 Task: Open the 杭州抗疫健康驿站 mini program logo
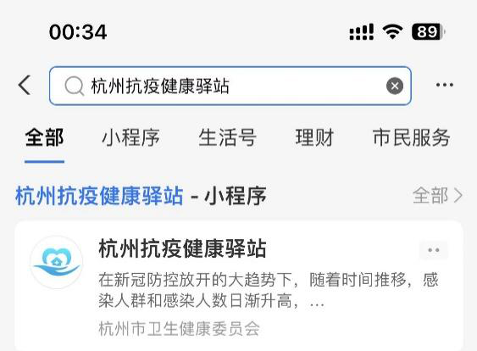(x=57, y=262)
